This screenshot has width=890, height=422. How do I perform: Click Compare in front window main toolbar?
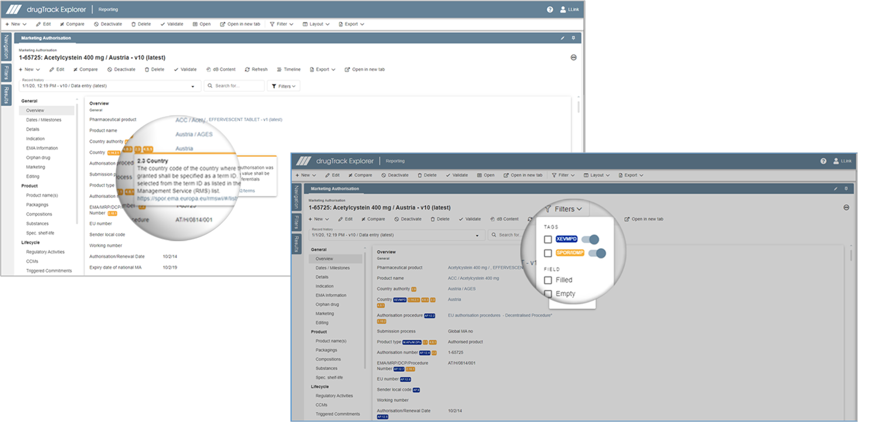click(x=359, y=175)
